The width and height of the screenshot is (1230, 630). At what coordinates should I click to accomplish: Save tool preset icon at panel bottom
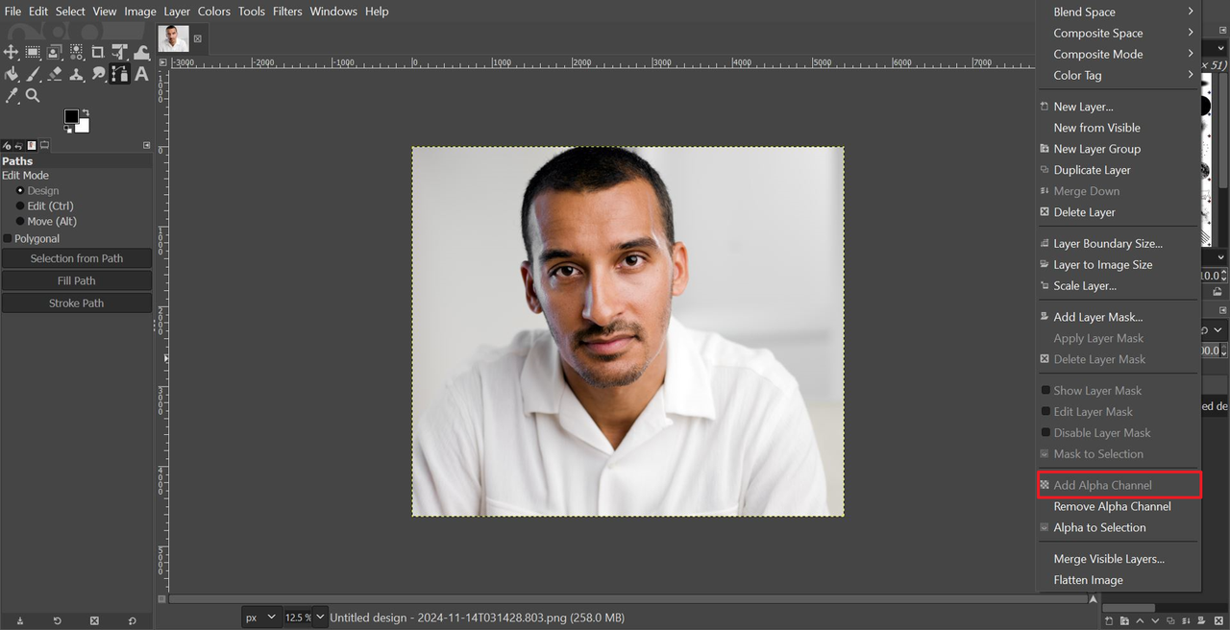click(20, 620)
